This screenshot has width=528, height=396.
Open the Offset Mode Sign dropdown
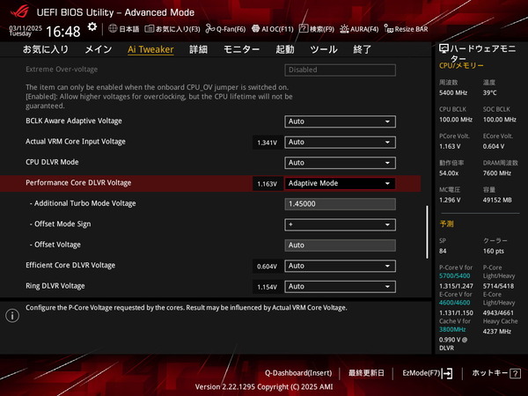(x=341, y=224)
